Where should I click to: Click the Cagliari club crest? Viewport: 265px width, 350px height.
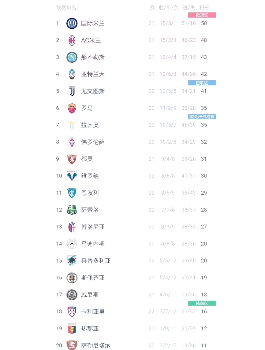point(72,311)
